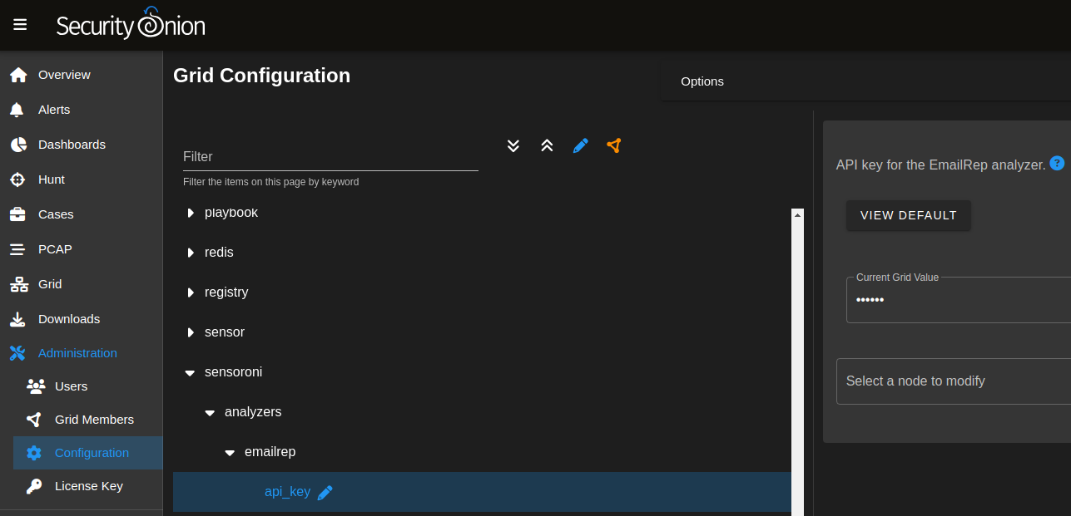
Task: Click the blue pencil edit icon in toolbar
Action: click(580, 145)
